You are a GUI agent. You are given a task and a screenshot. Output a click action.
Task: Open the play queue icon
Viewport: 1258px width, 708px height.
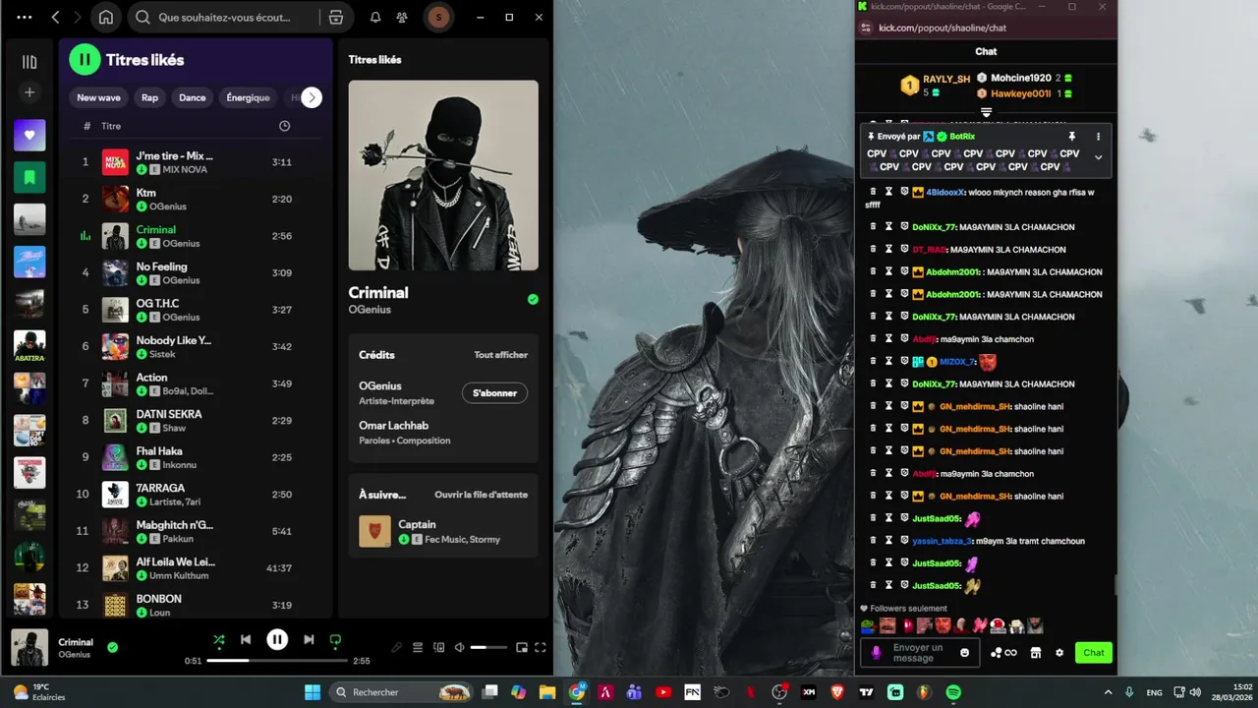pos(418,648)
